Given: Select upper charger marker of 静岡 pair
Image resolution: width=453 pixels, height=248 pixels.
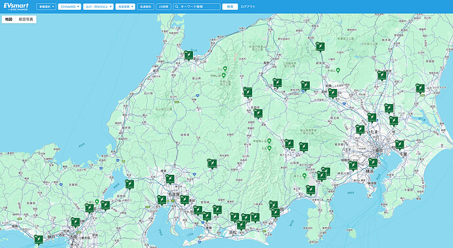Looking at the screenshot, I should 273,205.
